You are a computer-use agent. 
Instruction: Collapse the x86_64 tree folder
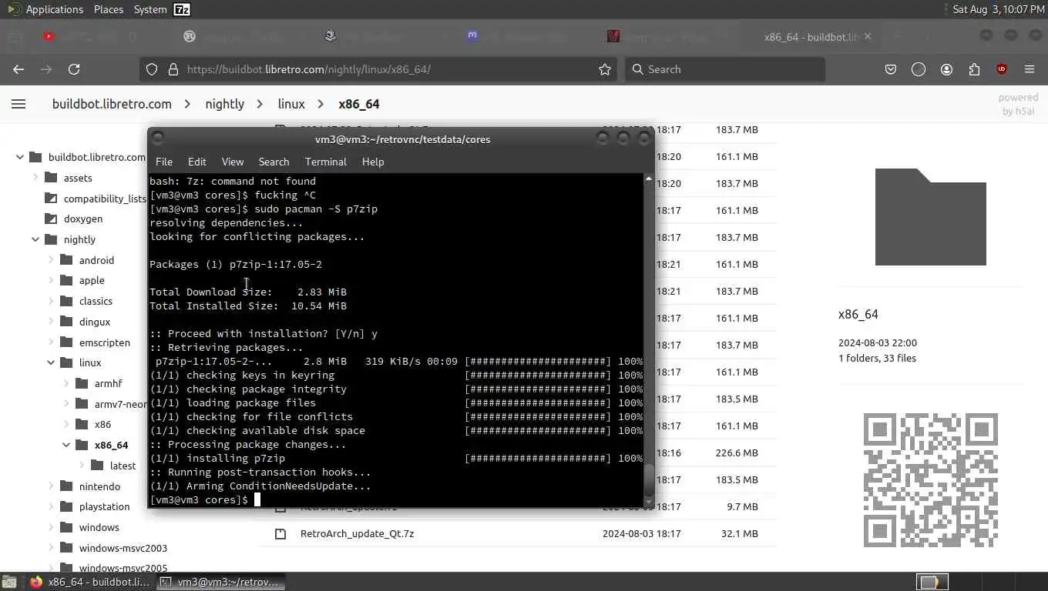click(x=66, y=445)
